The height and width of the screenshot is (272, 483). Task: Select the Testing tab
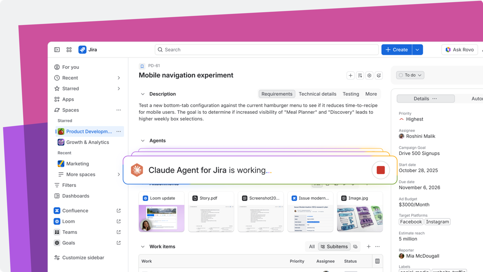(351, 94)
